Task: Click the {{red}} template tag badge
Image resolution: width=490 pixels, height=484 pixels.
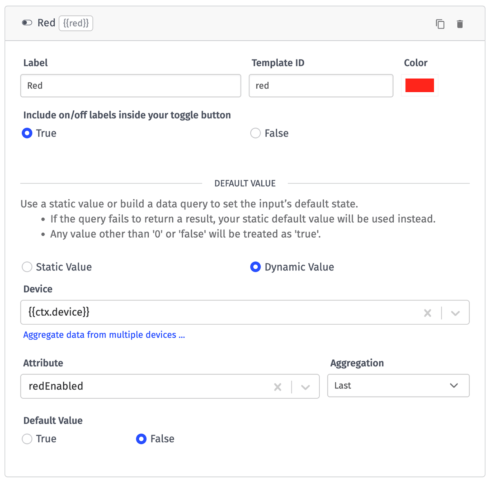Action: tap(76, 23)
